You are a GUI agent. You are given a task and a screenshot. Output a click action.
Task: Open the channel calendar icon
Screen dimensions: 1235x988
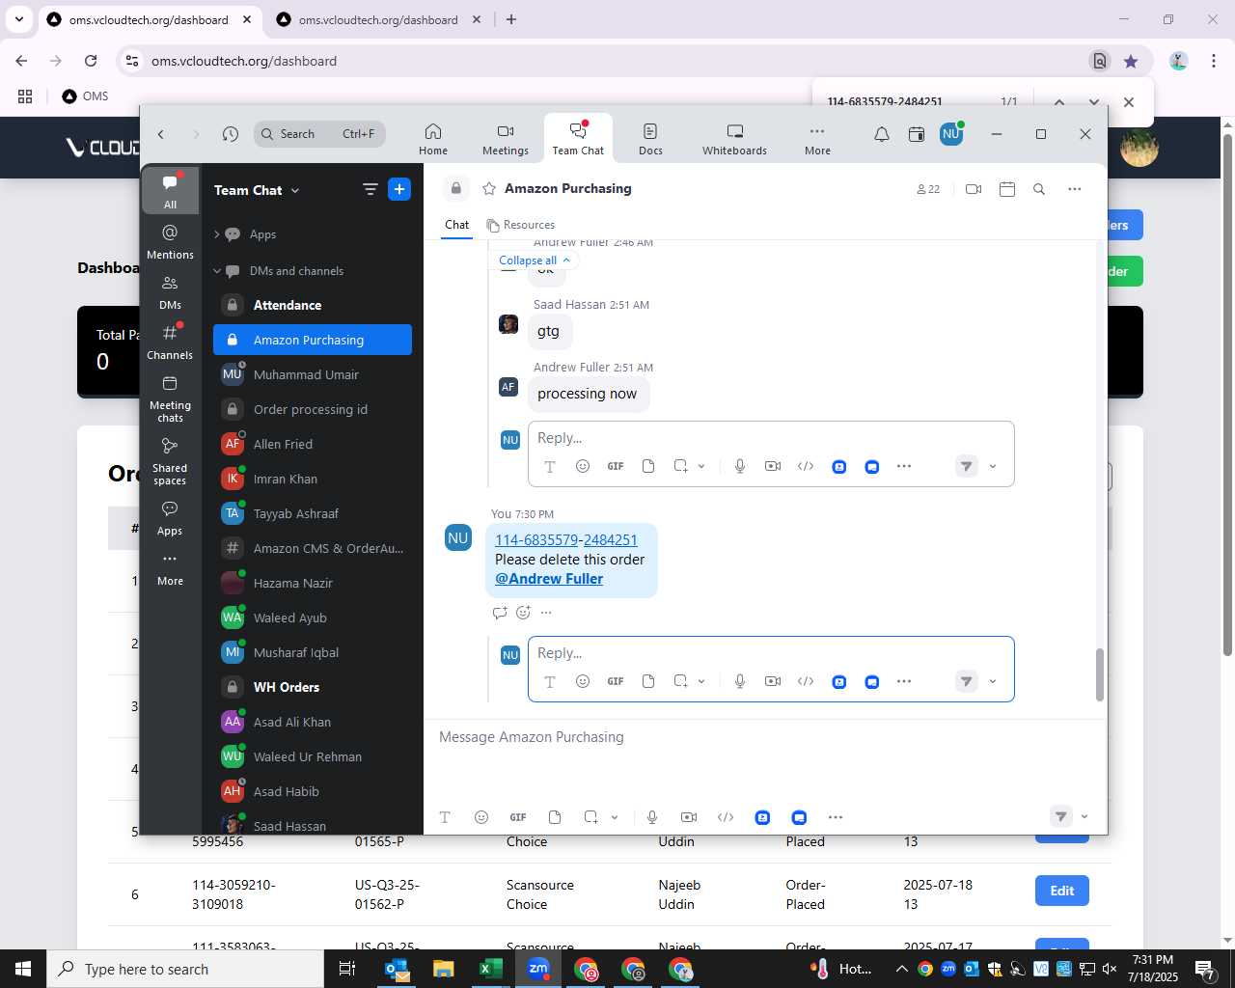pyautogui.click(x=1007, y=189)
